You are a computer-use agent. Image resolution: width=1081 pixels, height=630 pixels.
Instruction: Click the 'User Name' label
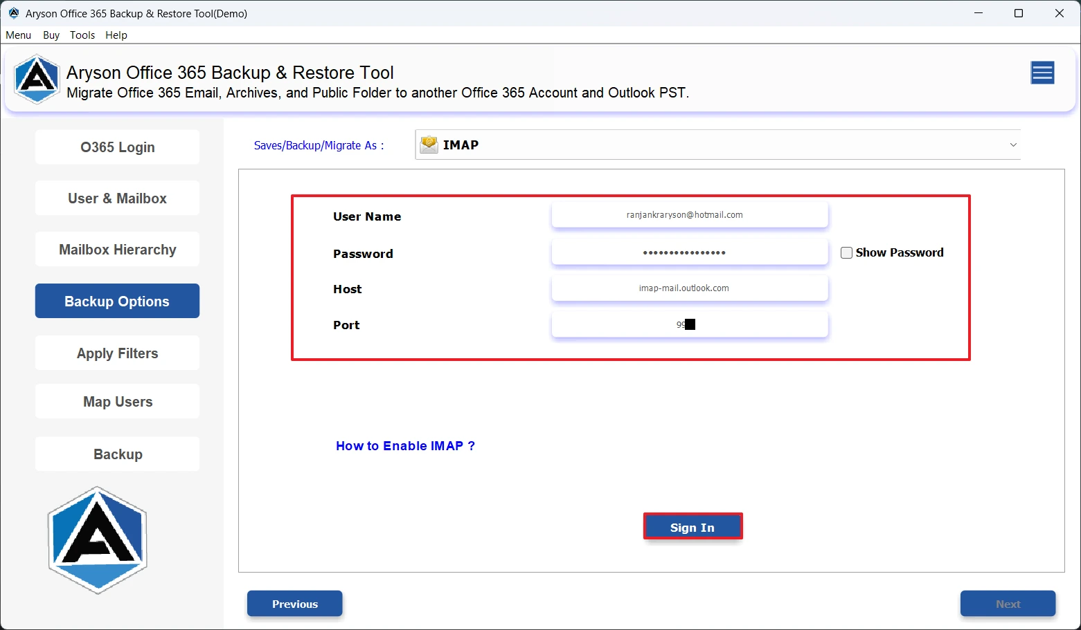[367, 216]
